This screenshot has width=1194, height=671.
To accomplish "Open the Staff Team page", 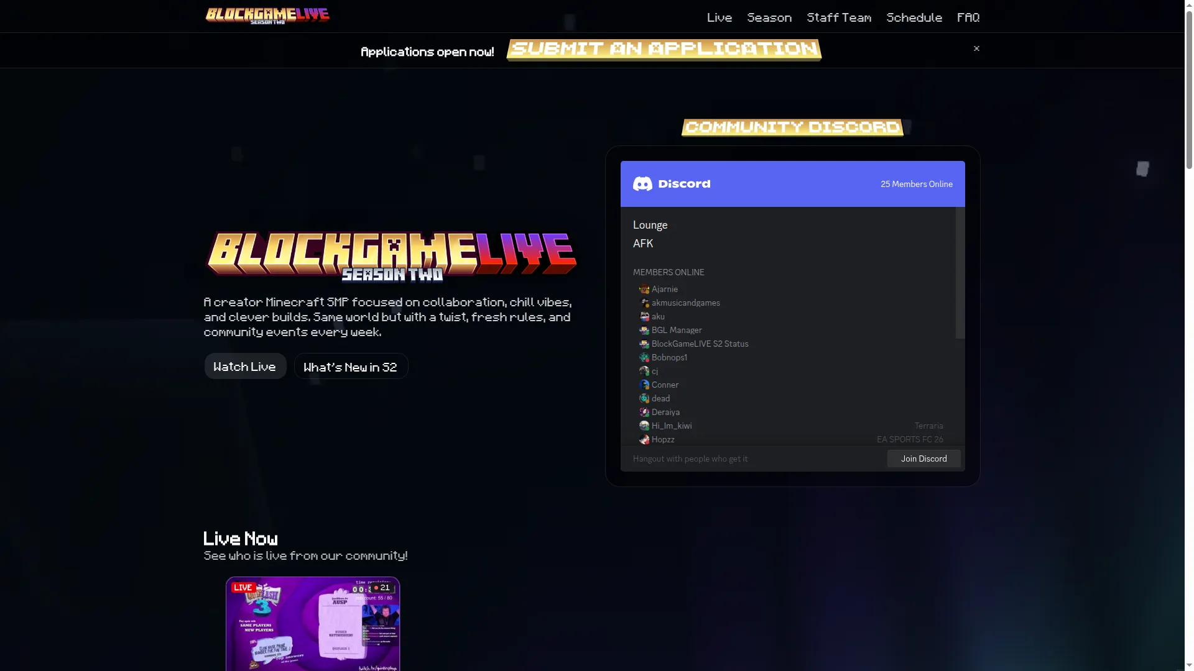I will 839,17.
